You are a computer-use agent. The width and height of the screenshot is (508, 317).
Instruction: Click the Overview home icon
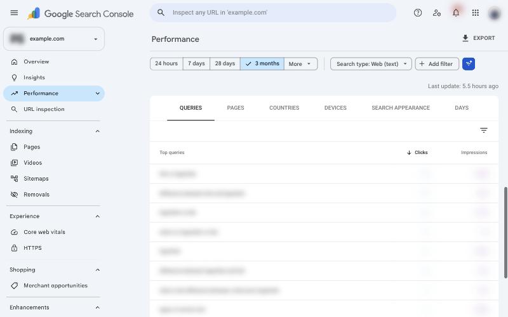14,61
